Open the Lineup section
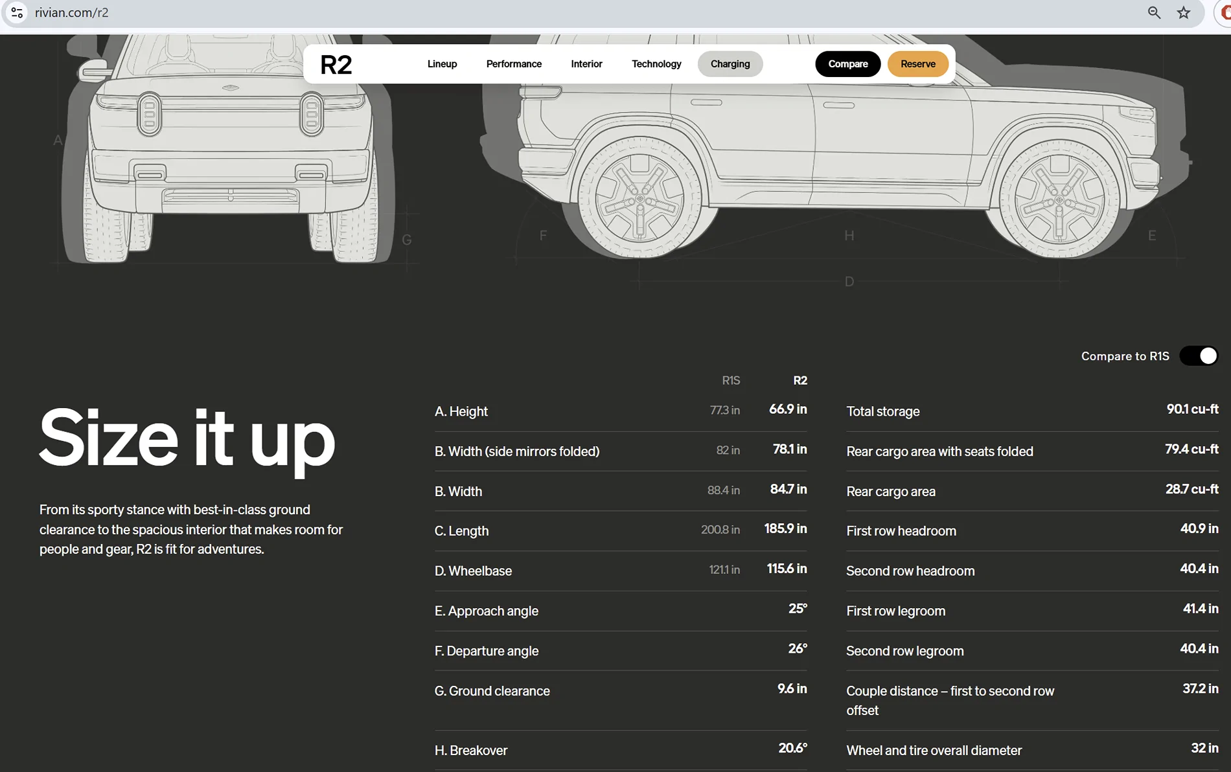The image size is (1231, 772). coord(443,63)
